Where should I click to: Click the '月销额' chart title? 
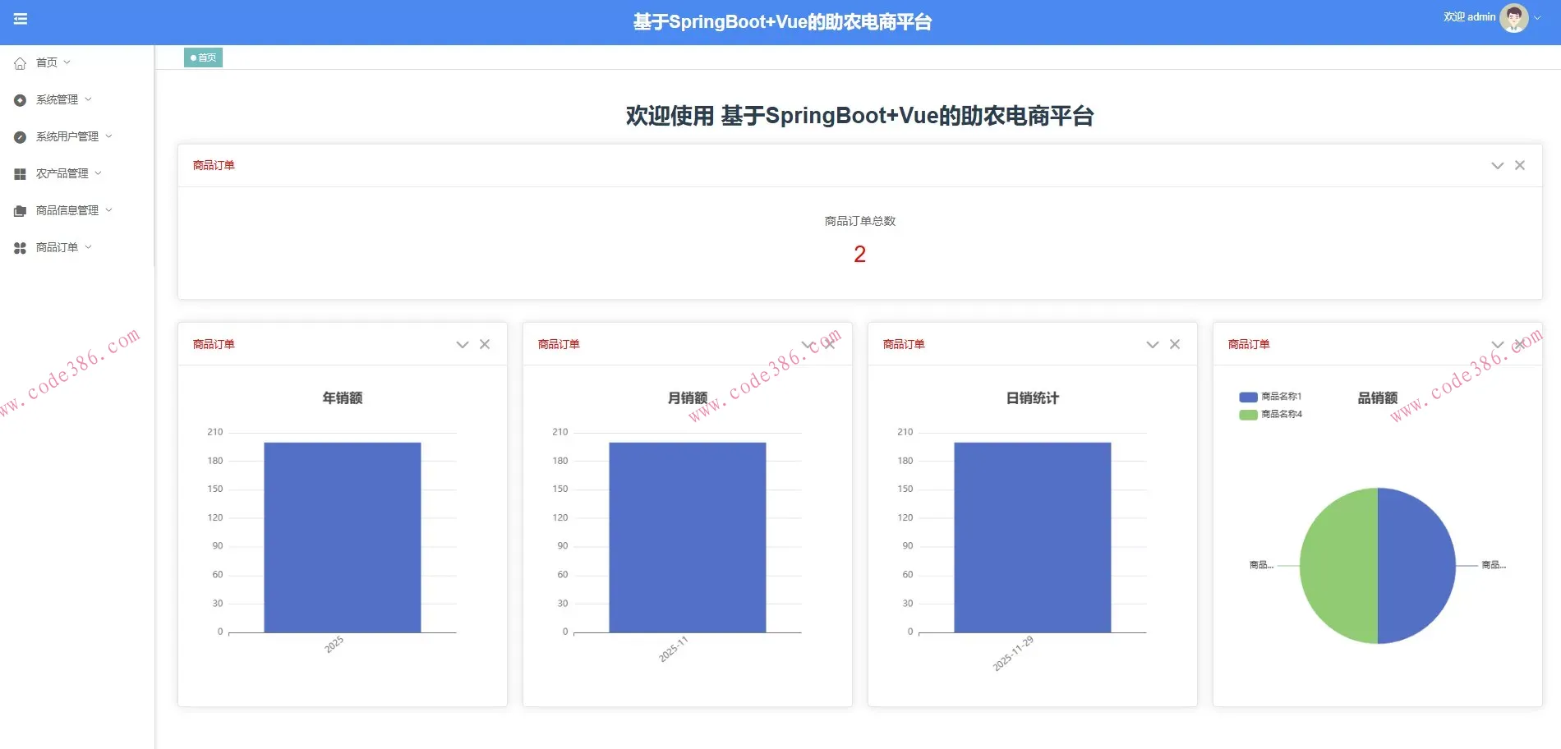pyautogui.click(x=687, y=398)
